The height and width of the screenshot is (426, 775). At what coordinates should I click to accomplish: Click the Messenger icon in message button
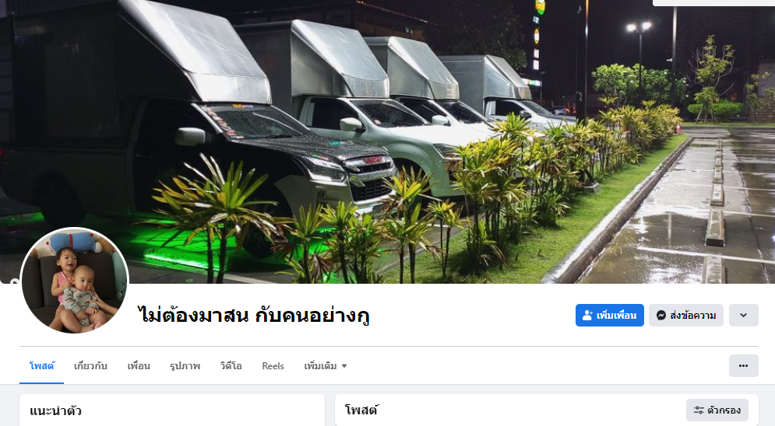661,315
